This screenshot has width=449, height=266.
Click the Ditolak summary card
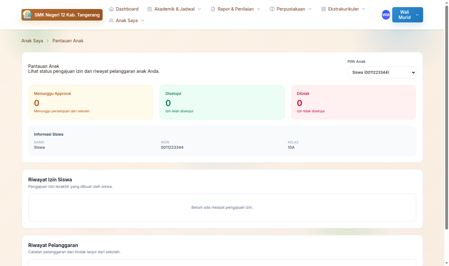click(x=353, y=102)
